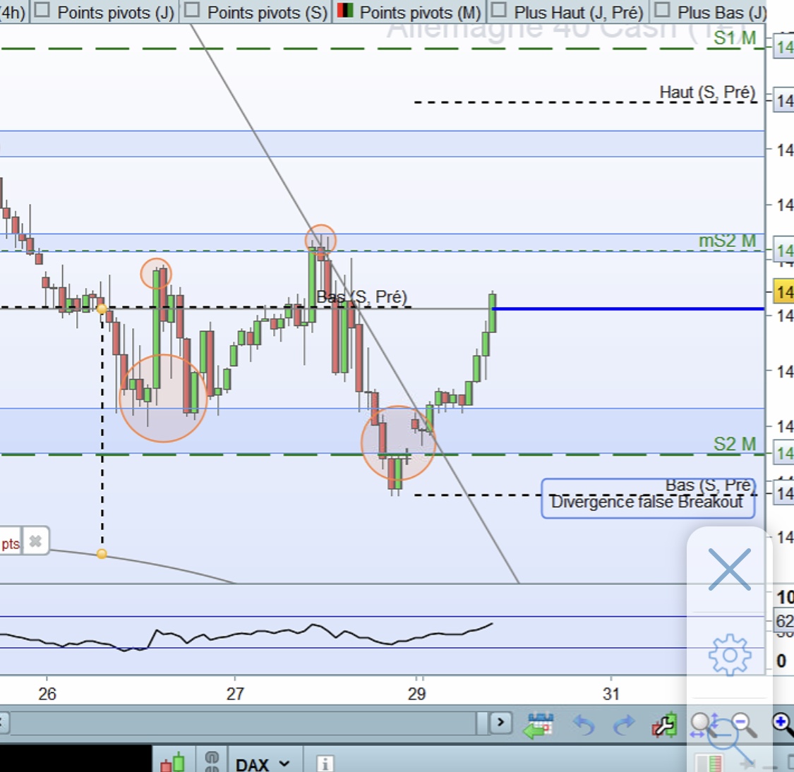Click the order book icon in the bottom right corner
The width and height of the screenshot is (794, 772).
[x=709, y=764]
